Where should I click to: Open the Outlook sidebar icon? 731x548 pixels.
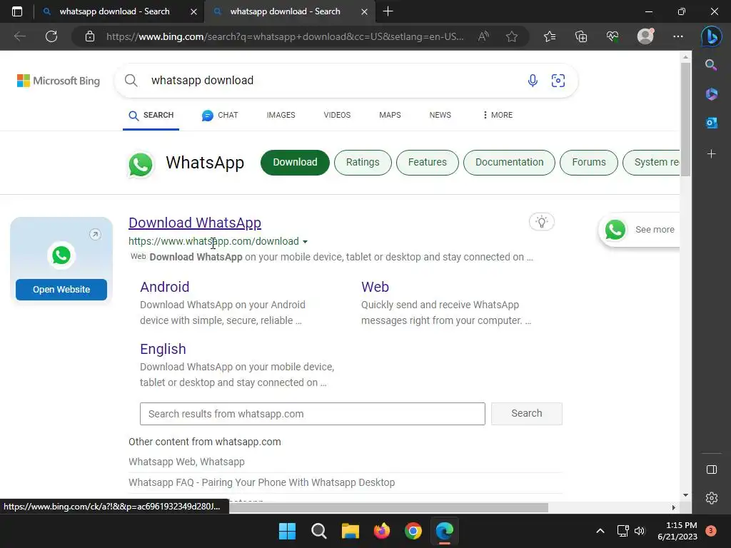[712, 123]
